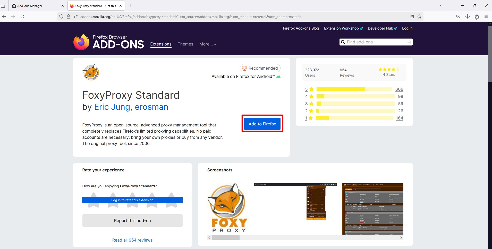Bookmark this page with star icon
Image resolution: width=492 pixels, height=249 pixels.
point(419,16)
